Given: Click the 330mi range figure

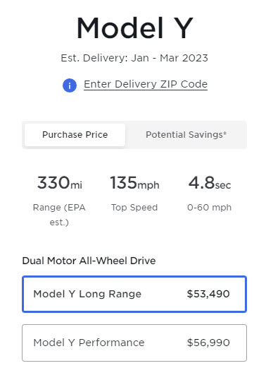Looking at the screenshot, I should pos(60,183).
